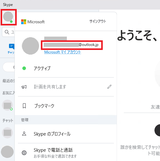
Task: Select the @outlook.jp email address text
Action: [x=71, y=45]
